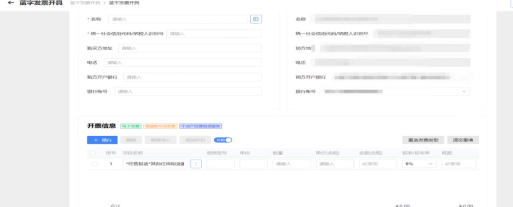The image size is (513, 207).
Task: Click the 金额(含税) input in row 1
Action: [x=378, y=164]
